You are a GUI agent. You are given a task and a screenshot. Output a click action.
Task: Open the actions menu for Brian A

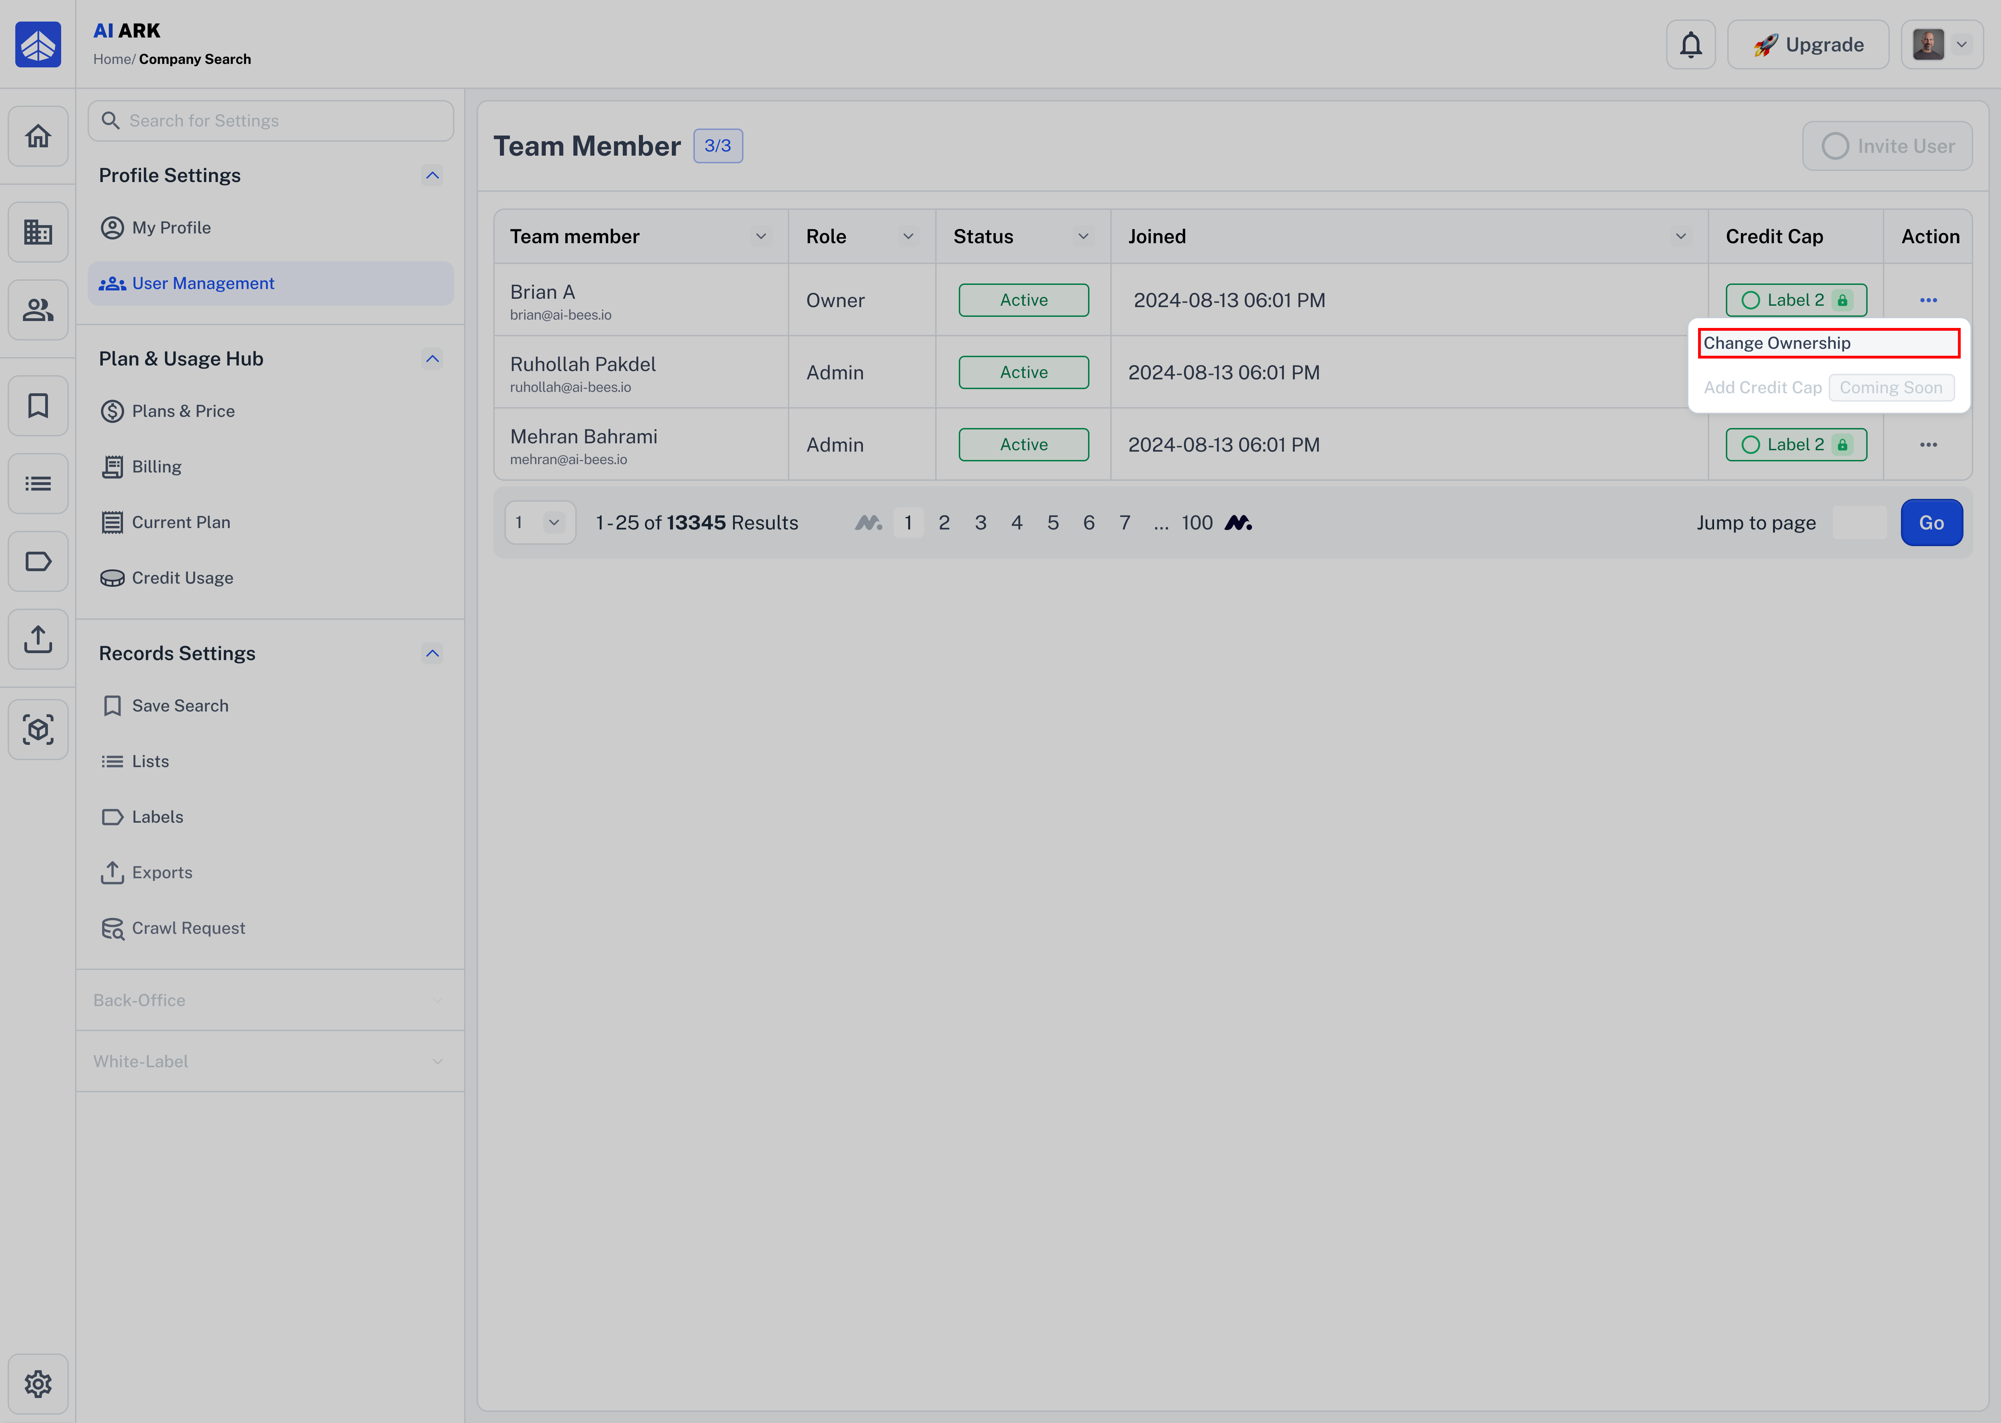[1928, 301]
